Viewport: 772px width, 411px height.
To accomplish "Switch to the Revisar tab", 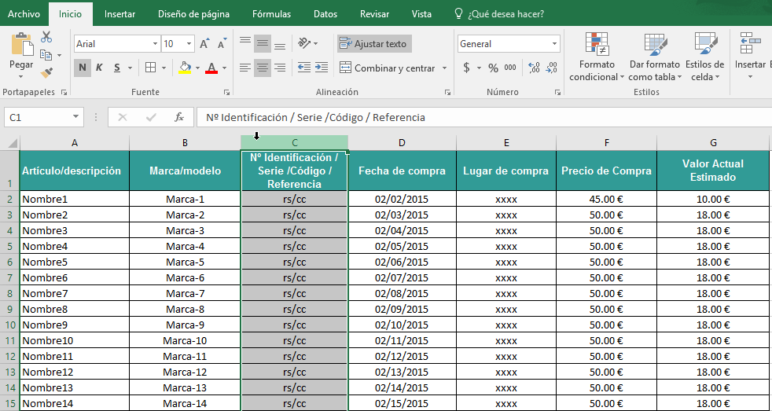I will coord(374,14).
